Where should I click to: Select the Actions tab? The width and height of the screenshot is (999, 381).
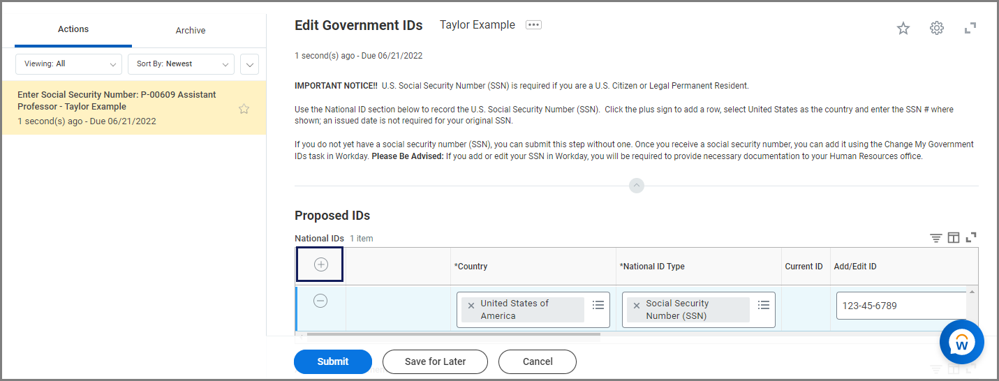click(73, 29)
